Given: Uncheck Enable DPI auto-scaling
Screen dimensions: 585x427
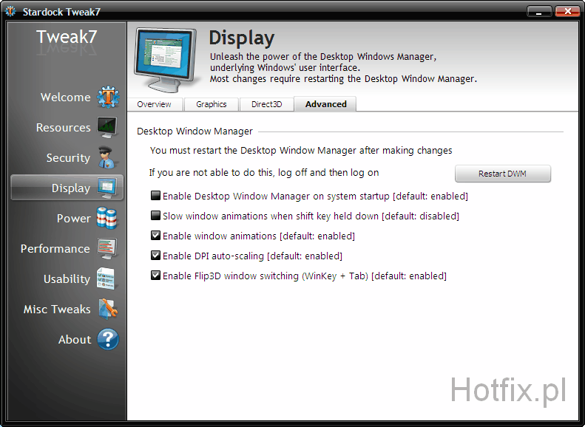Looking at the screenshot, I should pos(155,256).
